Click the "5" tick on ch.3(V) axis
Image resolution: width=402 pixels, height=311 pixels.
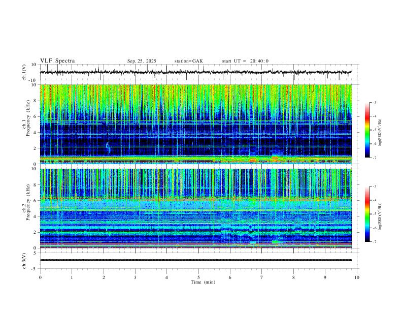(35, 253)
